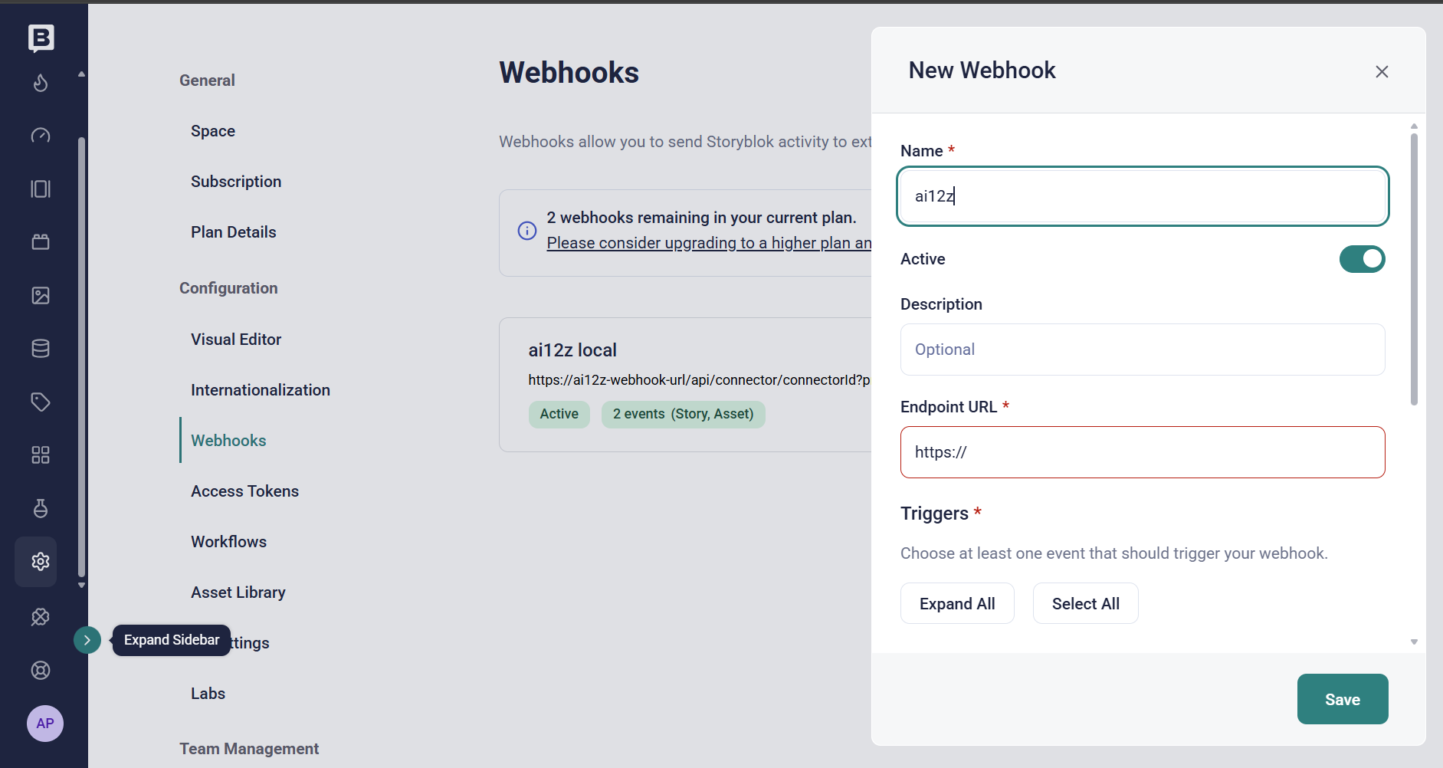This screenshot has width=1443, height=768.
Task: Open Asset Library settings
Action: [x=238, y=592]
